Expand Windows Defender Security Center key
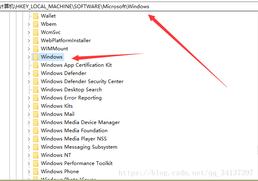 coord(29,81)
